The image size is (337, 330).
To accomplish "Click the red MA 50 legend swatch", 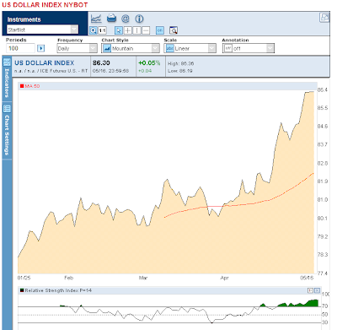I will [x=22, y=86].
